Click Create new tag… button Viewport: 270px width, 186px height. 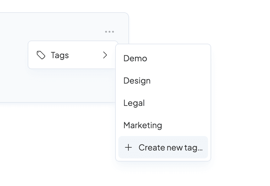[x=163, y=147]
